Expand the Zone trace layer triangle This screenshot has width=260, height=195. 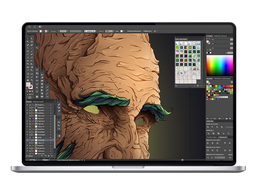(x=33, y=154)
